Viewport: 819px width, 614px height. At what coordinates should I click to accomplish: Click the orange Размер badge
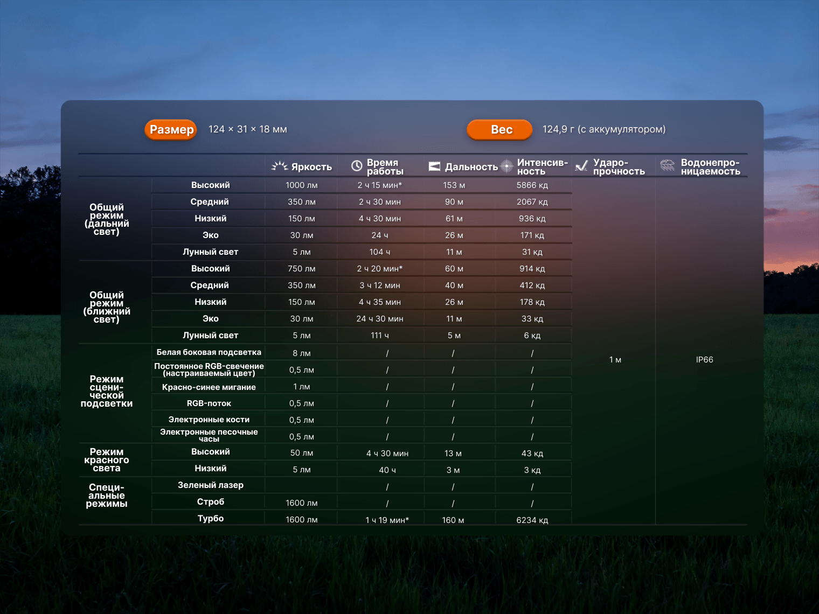[x=171, y=130]
